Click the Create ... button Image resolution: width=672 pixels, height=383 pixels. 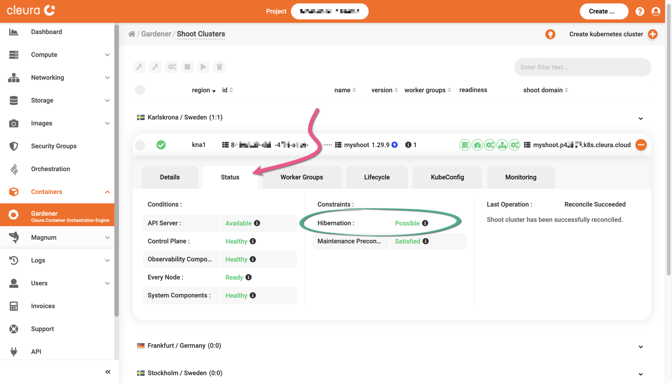coord(603,11)
